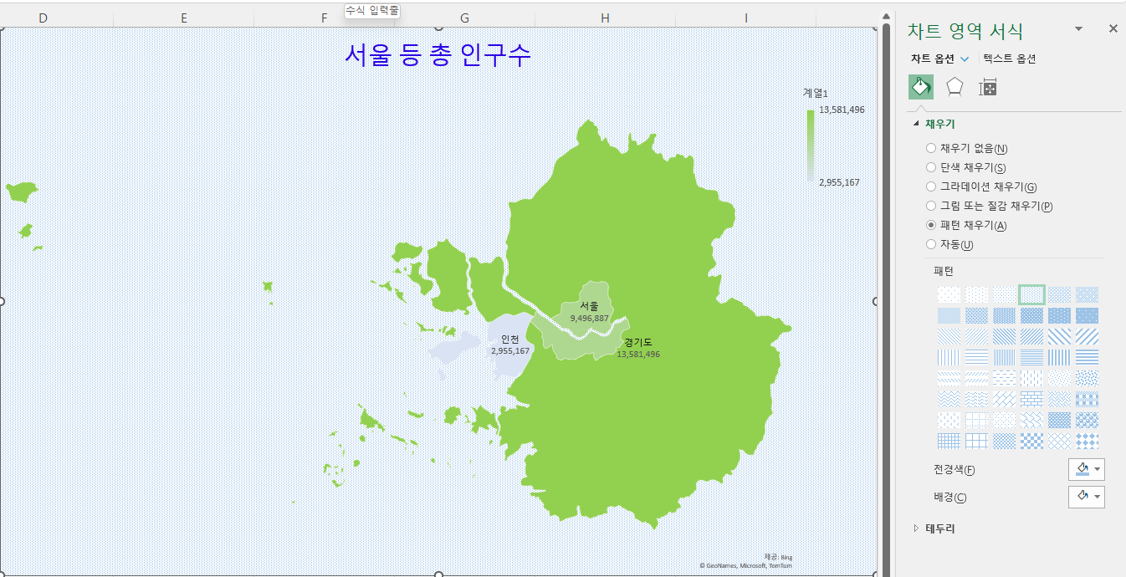Apply the sphere pattern swatch
Screen dimensions: 1126x577
(x=1087, y=420)
